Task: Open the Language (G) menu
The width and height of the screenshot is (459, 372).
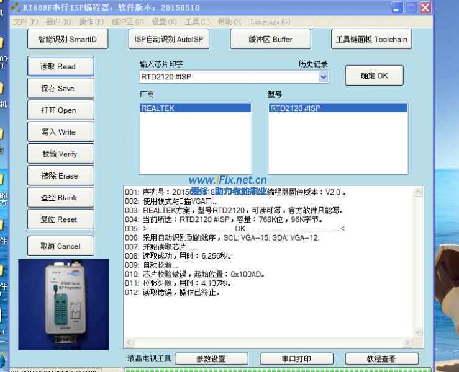Action: [270, 22]
